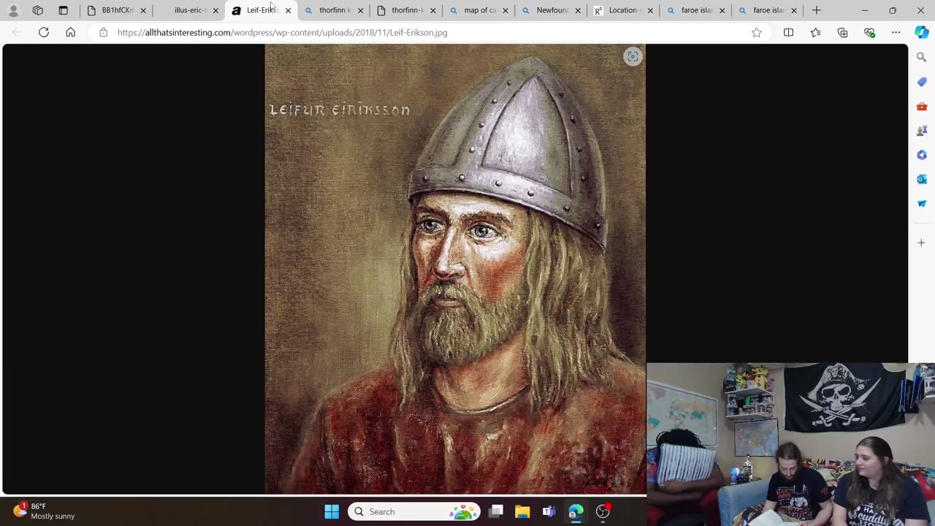Open File Explorer from the taskbar
This screenshot has height=526, width=935.
522,511
